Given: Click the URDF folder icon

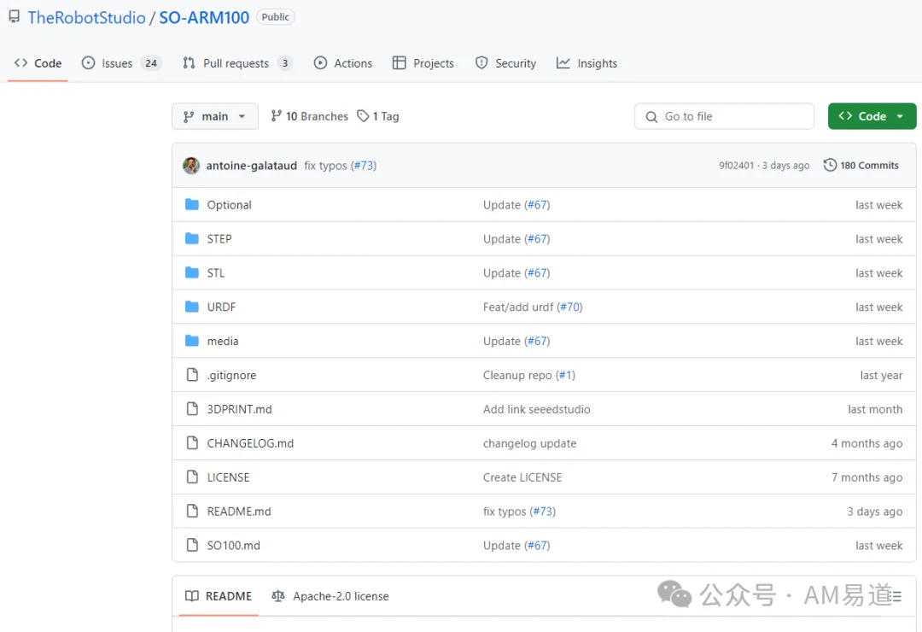Looking at the screenshot, I should click(x=192, y=307).
